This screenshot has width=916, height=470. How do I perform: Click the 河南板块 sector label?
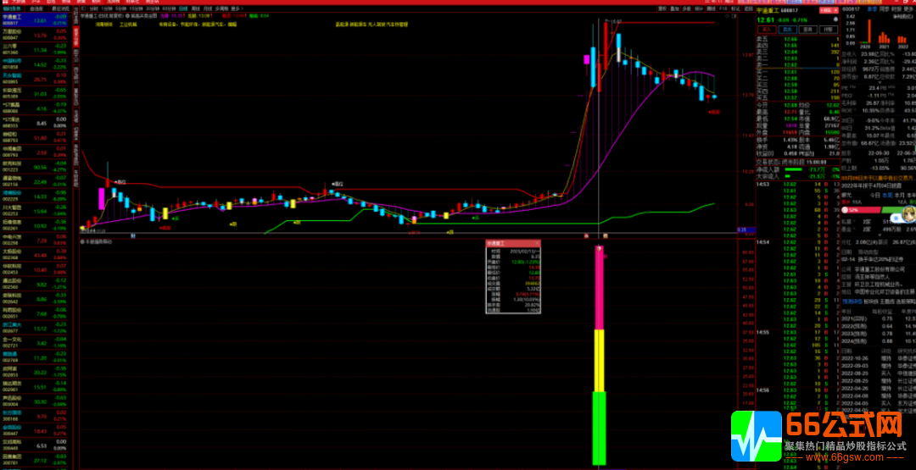pyautogui.click(x=104, y=25)
